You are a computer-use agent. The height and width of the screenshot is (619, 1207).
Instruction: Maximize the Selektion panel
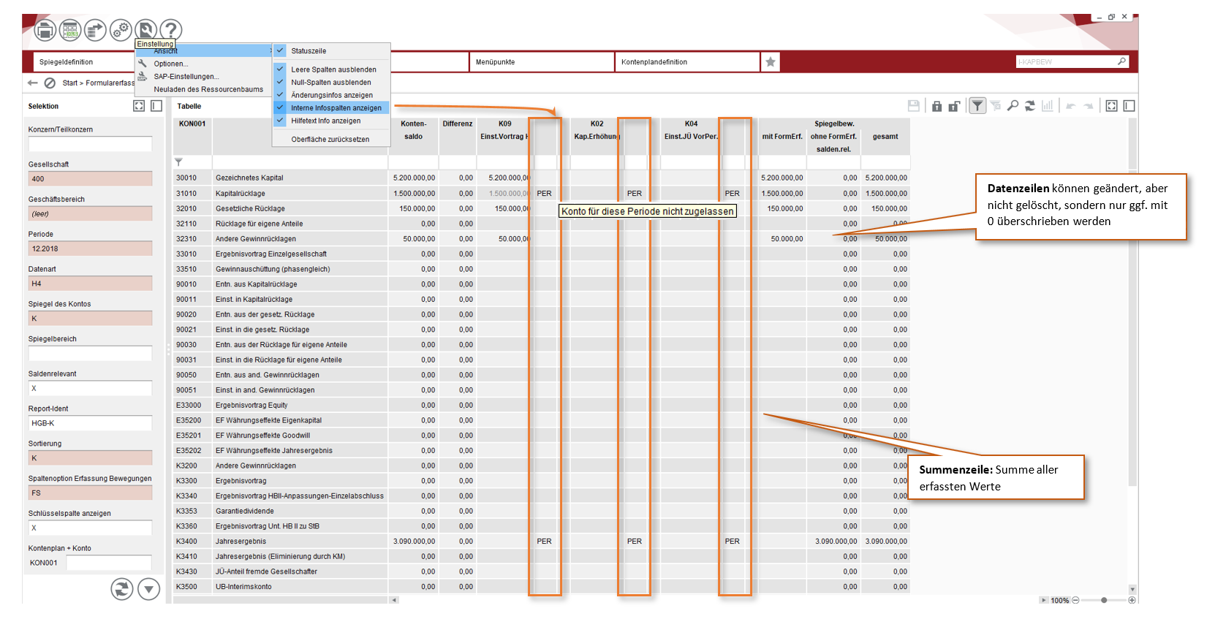(139, 106)
